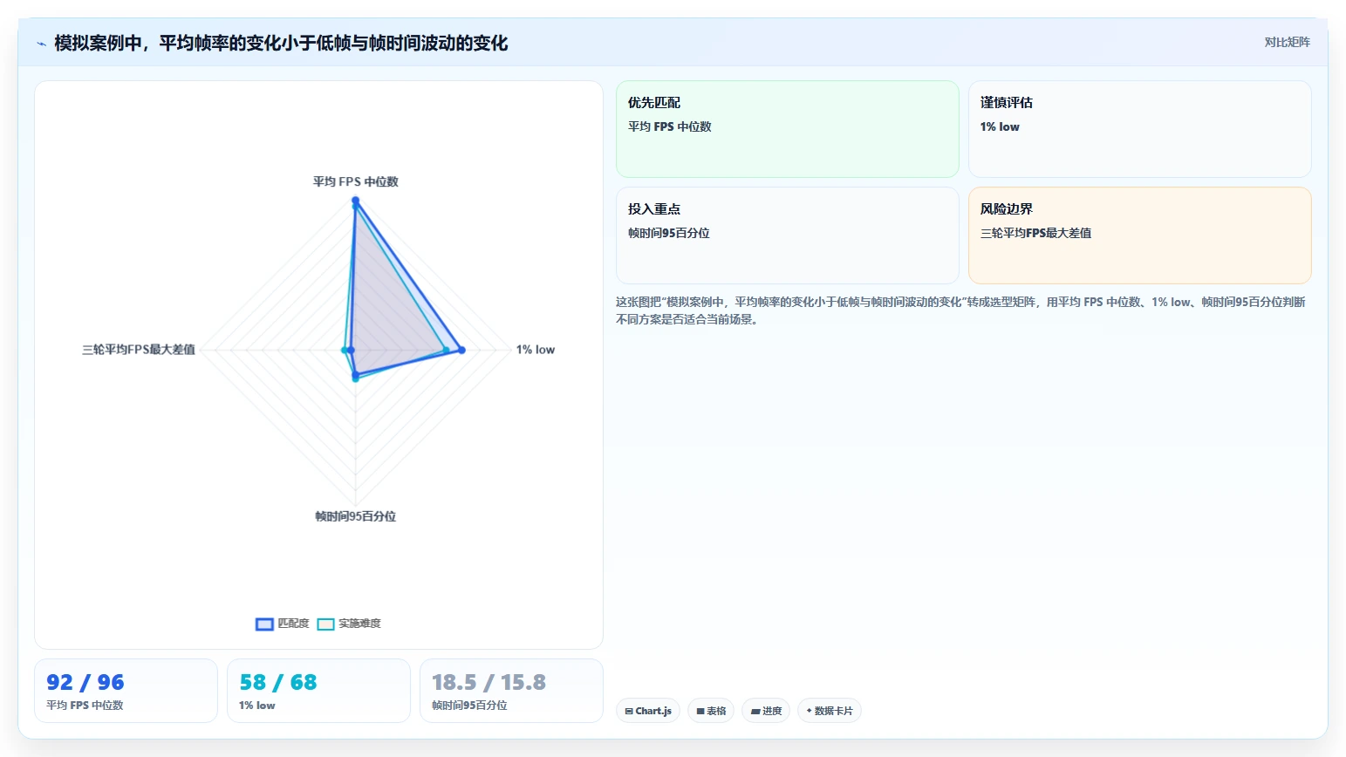Open the 优先匹配 card
Screen dimensions: 1346x757
pos(788,129)
